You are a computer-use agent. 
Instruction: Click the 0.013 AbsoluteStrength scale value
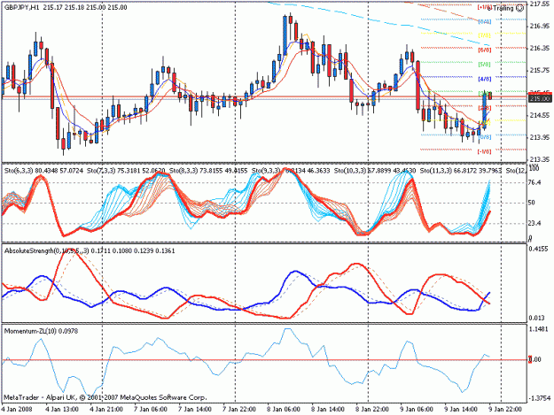(537, 318)
